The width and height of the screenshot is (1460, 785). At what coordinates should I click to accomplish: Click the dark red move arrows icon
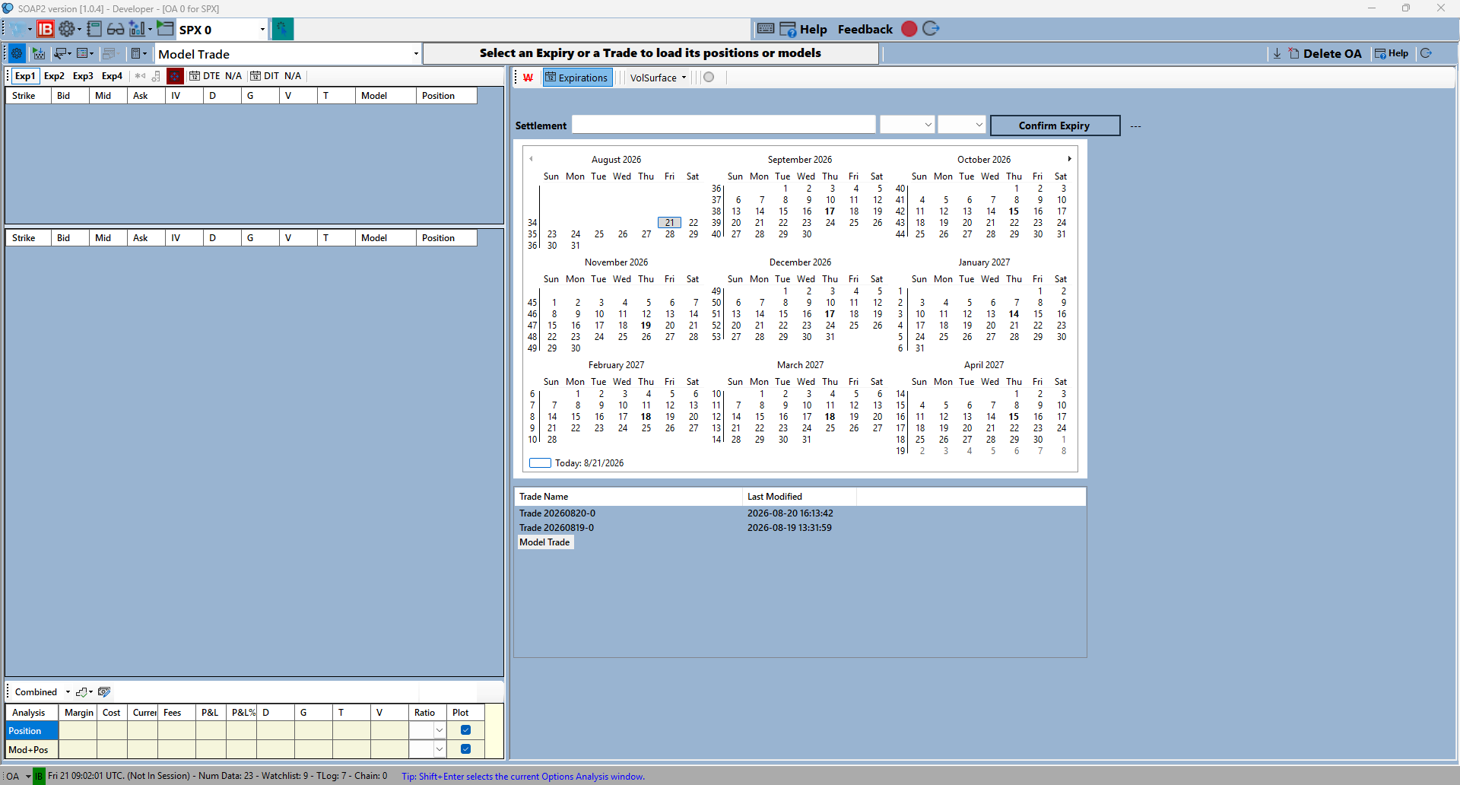pyautogui.click(x=175, y=76)
